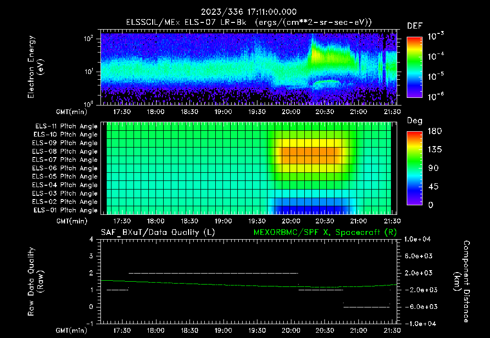Click the SAF_BXuT/Data Quality (L) title
This screenshot has width=490, height=338.
158,232
